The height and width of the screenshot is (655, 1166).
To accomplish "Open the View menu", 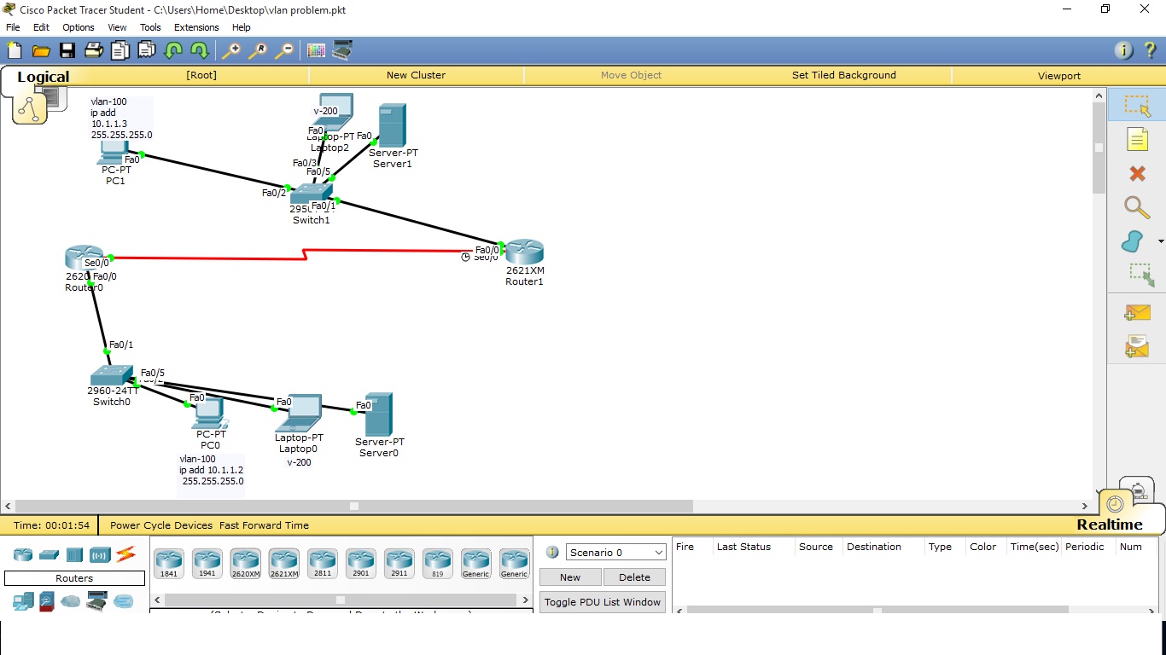I will point(117,27).
